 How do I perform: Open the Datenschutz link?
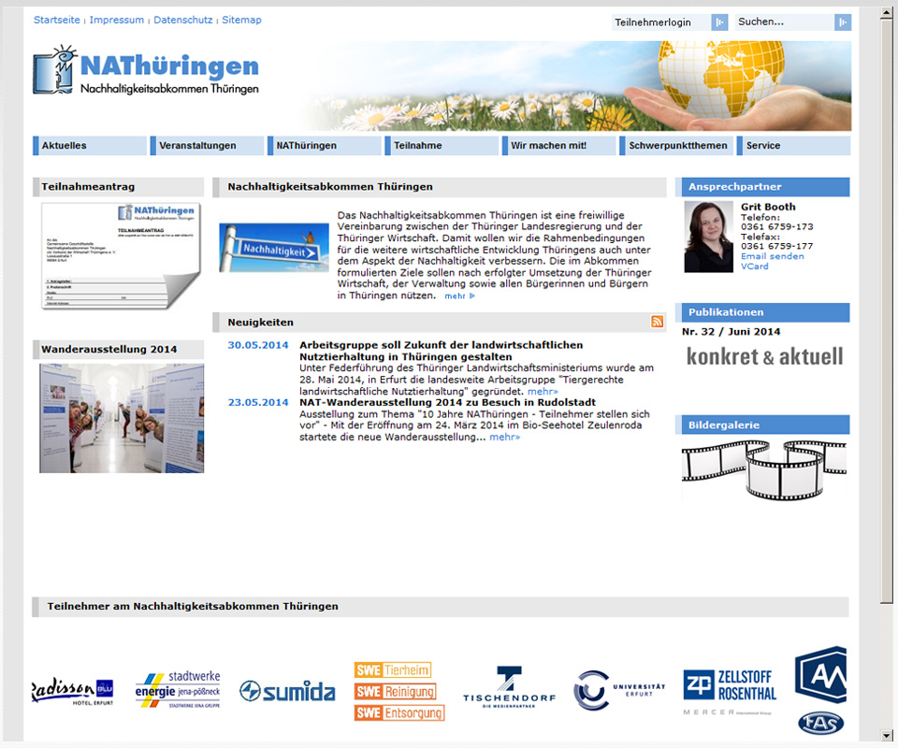pyautogui.click(x=182, y=20)
